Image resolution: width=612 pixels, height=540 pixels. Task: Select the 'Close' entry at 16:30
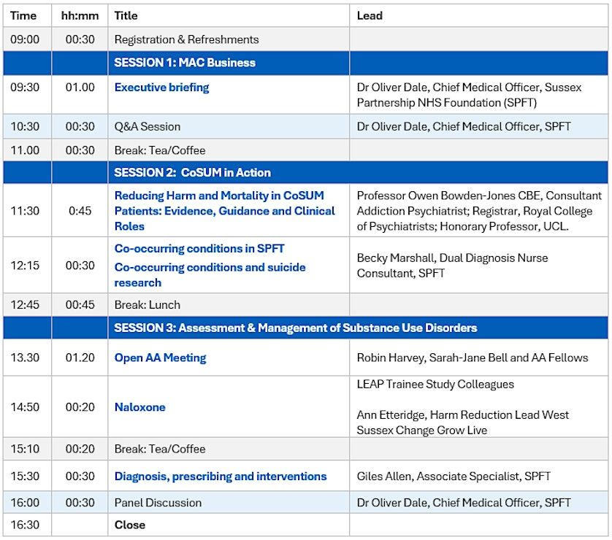click(130, 525)
